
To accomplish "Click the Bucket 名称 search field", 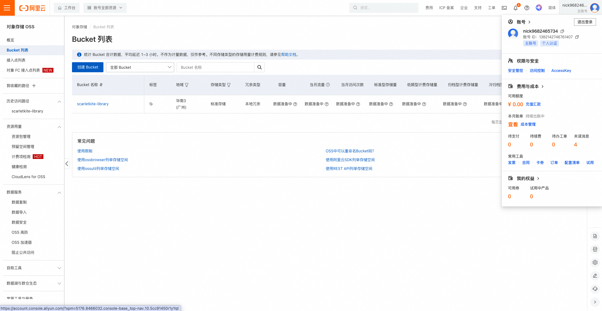I will (x=215, y=67).
